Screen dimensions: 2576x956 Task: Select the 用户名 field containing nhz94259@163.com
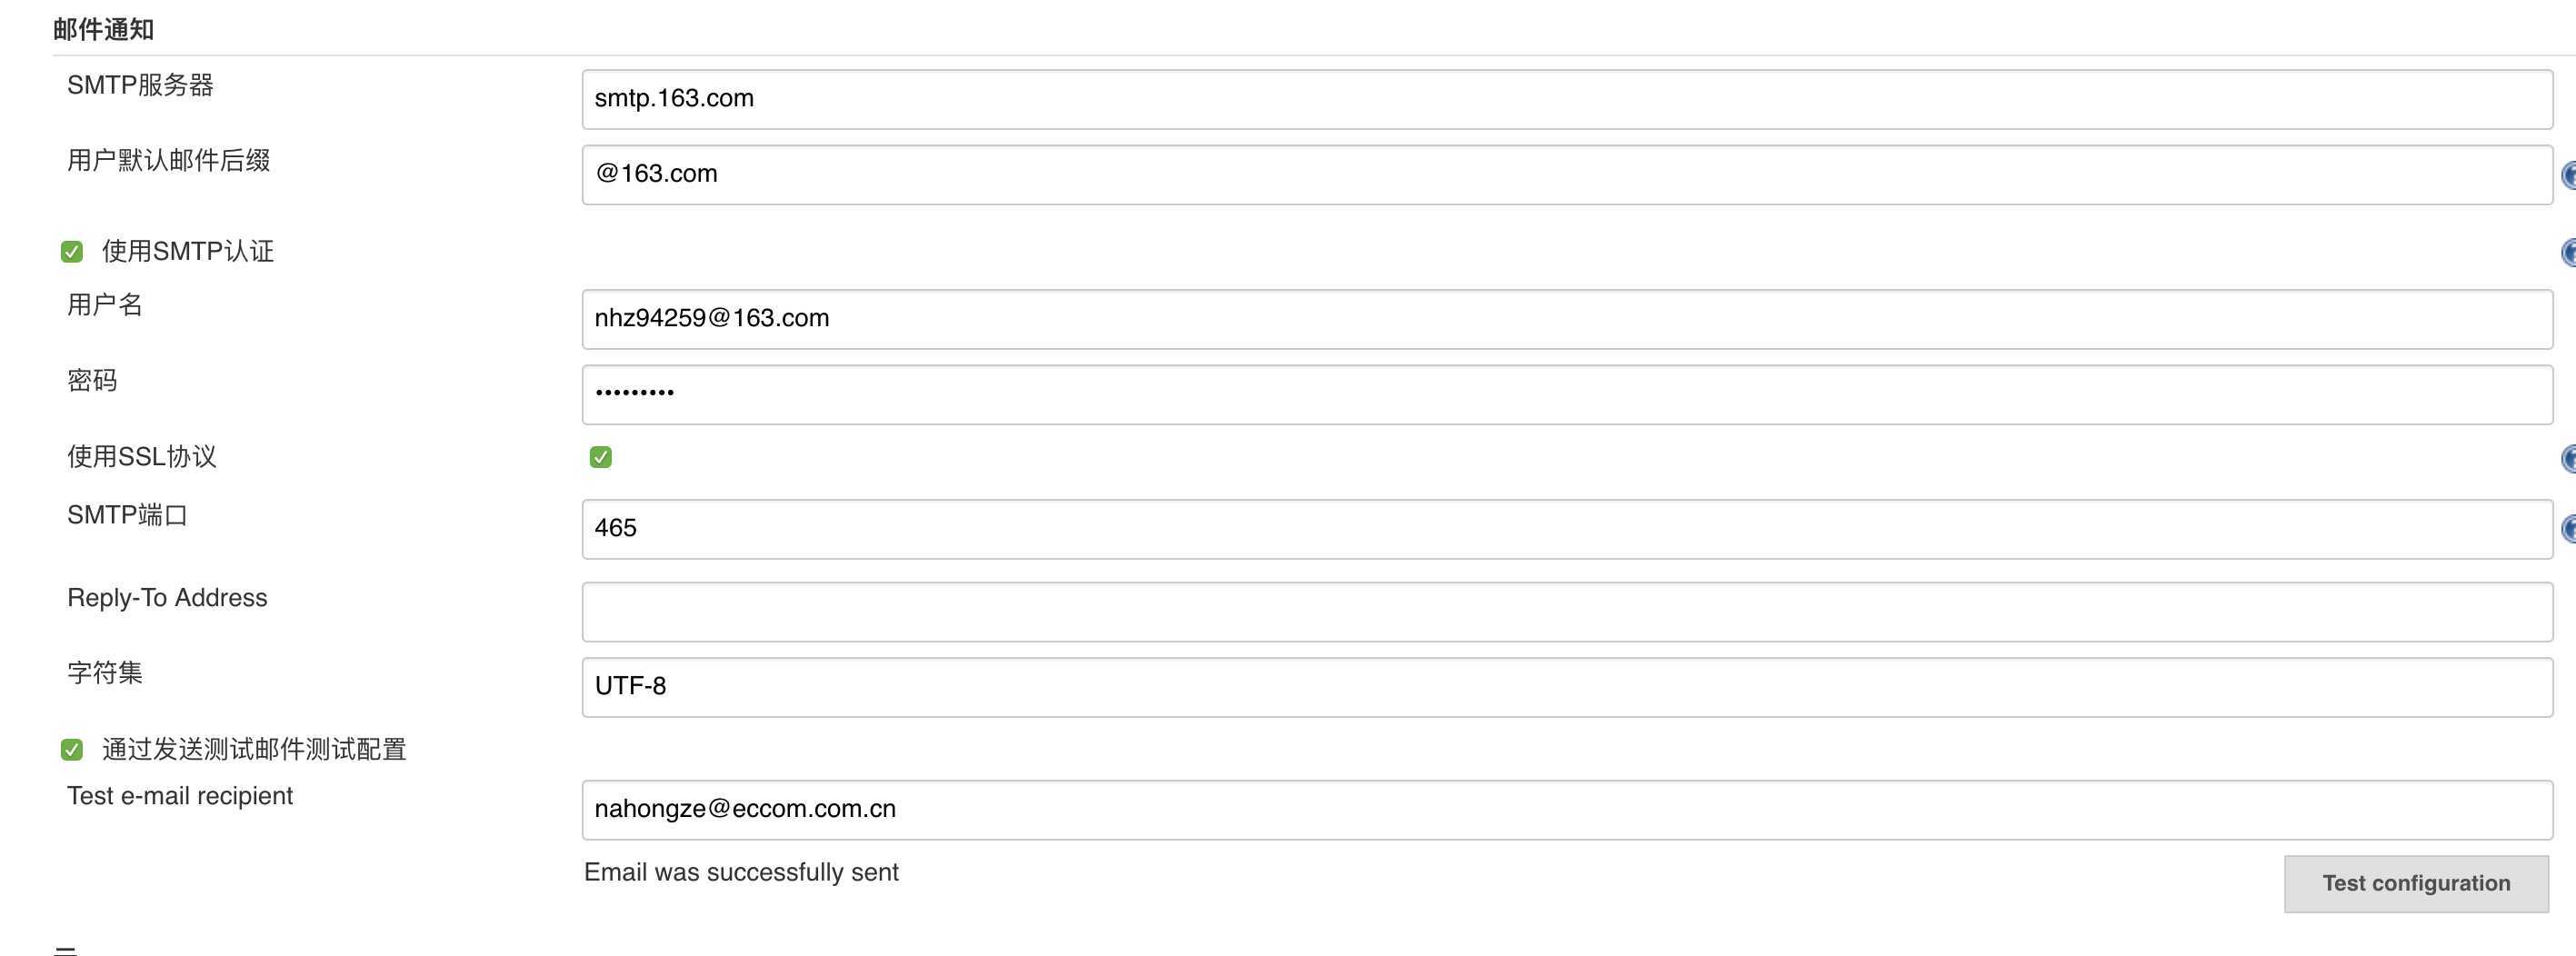point(1567,319)
